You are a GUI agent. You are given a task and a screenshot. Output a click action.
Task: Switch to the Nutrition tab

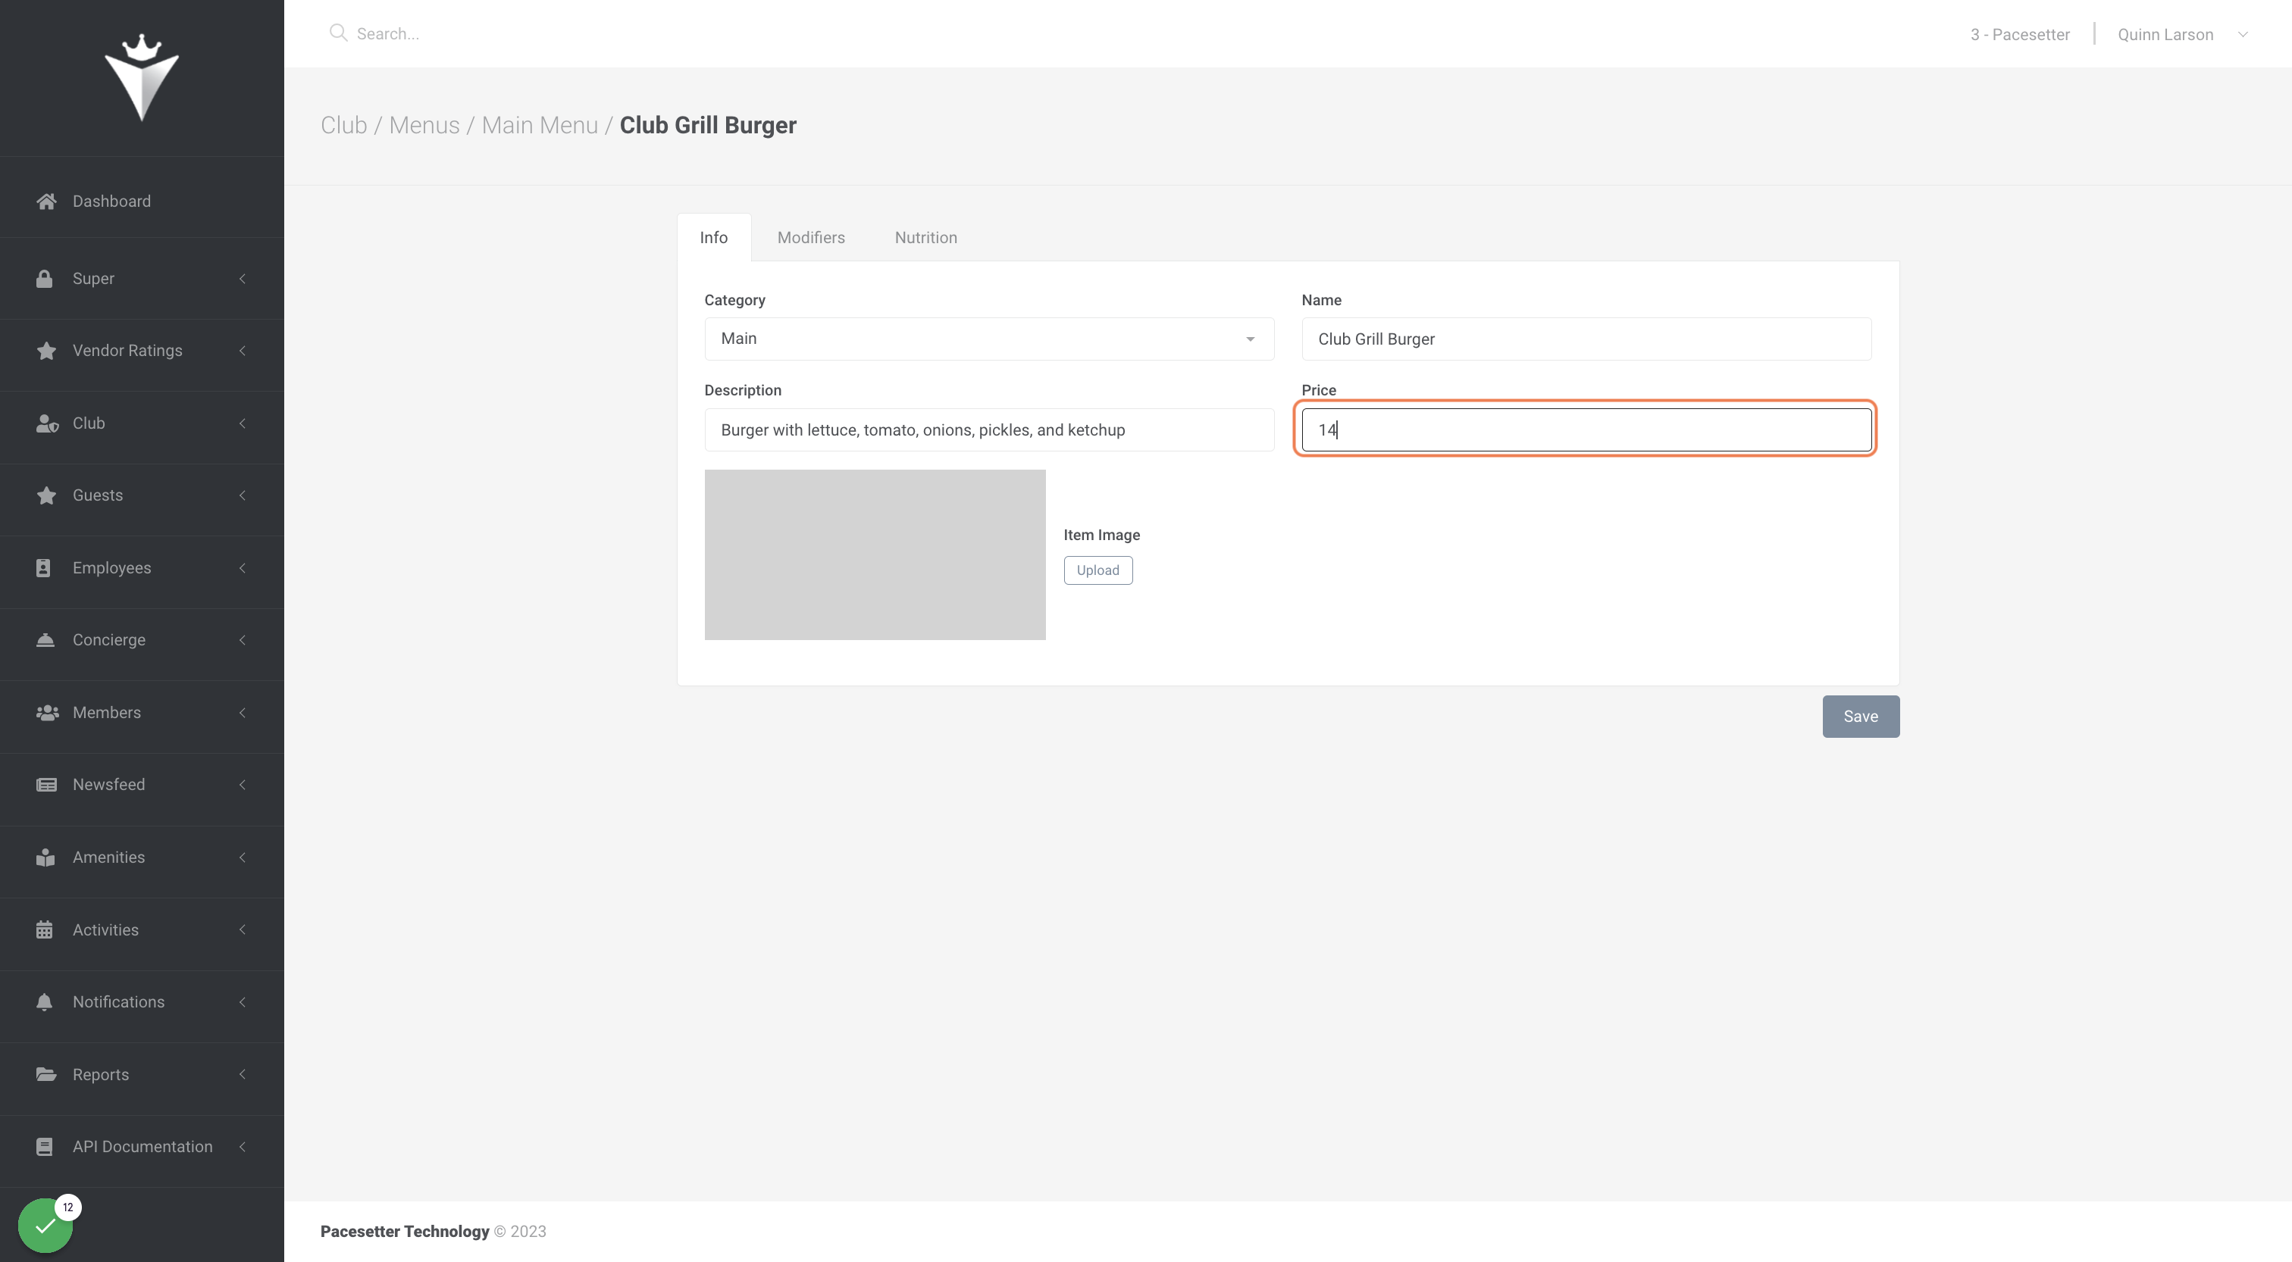point(925,237)
